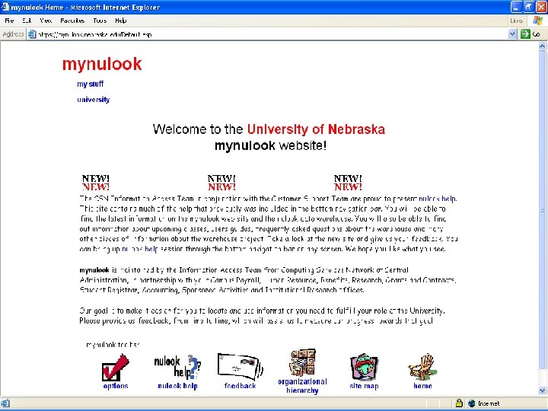Click the middle NEW! graphic
The width and height of the screenshot is (548, 411).
221,183
